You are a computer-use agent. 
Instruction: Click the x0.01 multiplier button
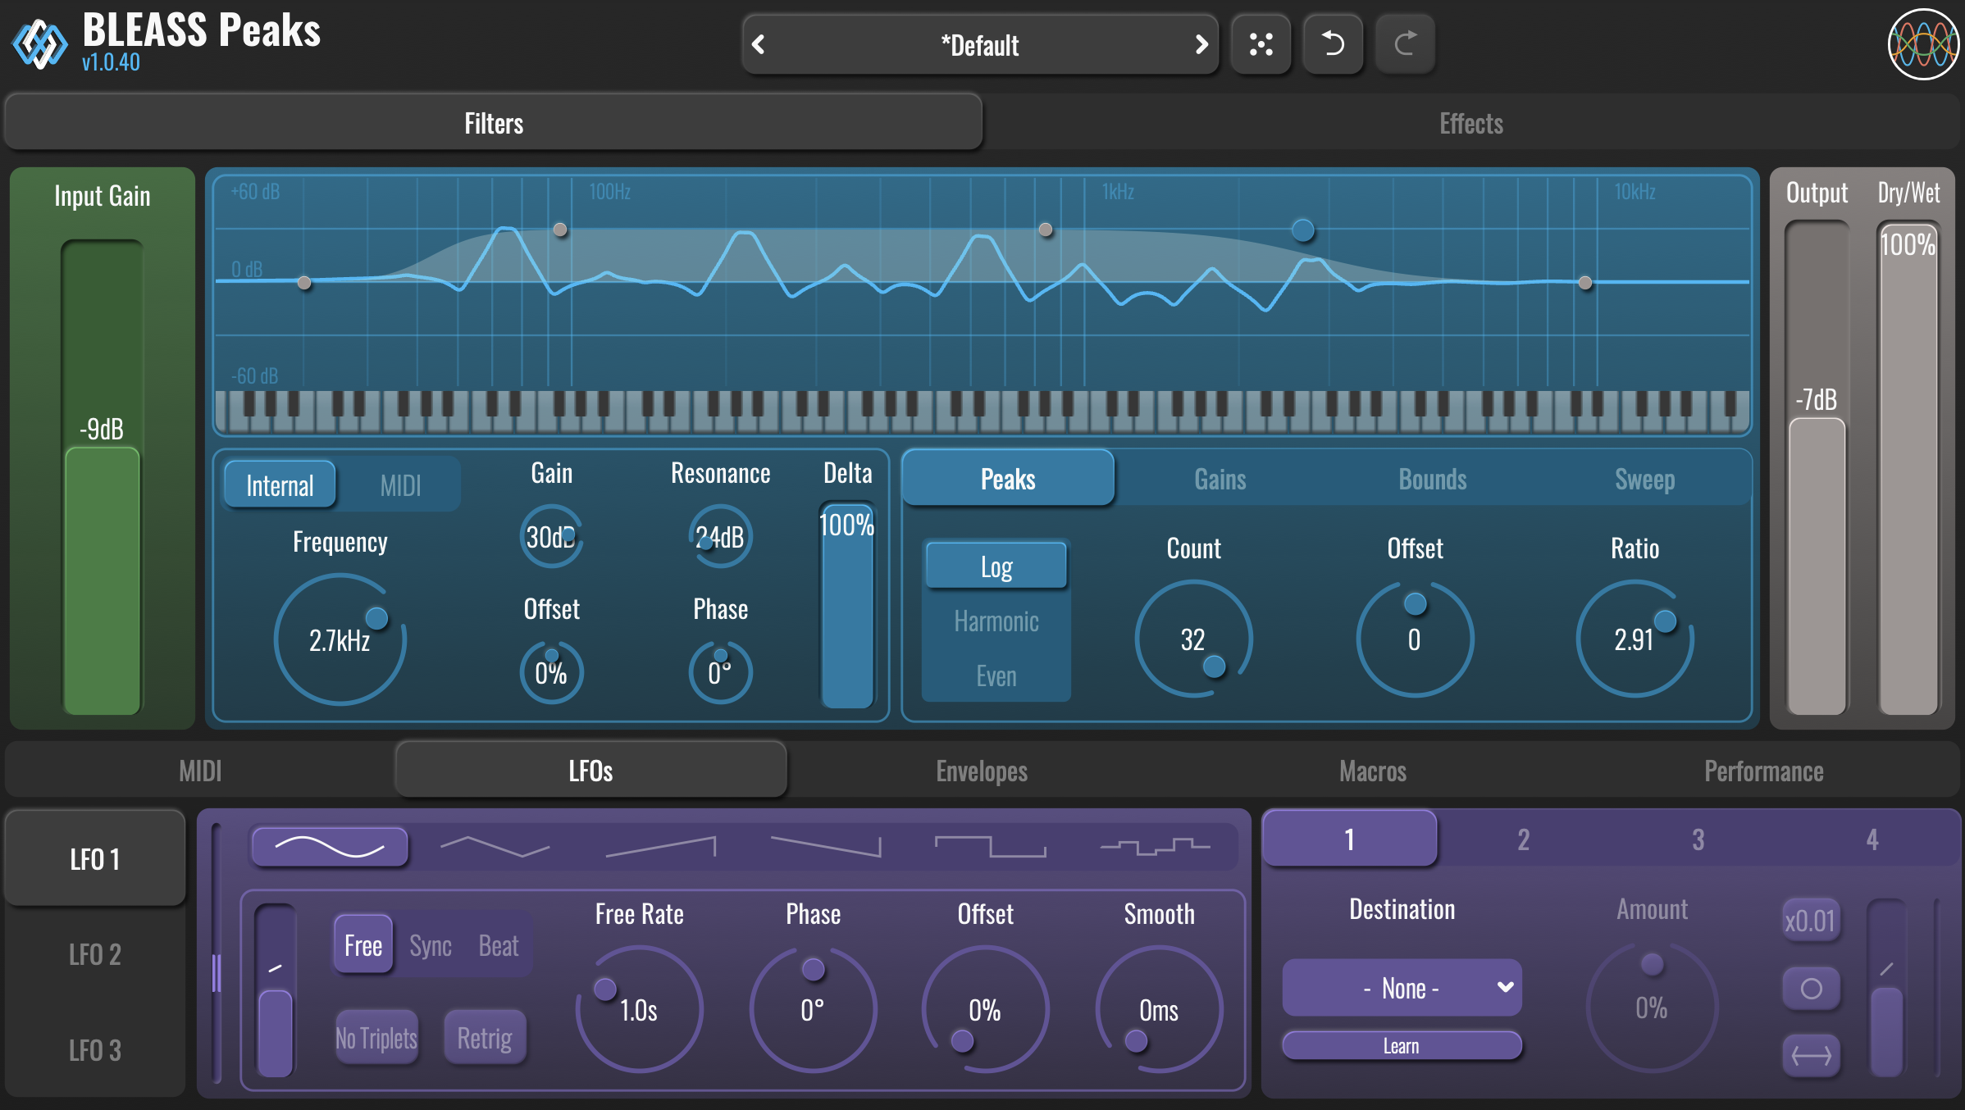click(x=1810, y=921)
